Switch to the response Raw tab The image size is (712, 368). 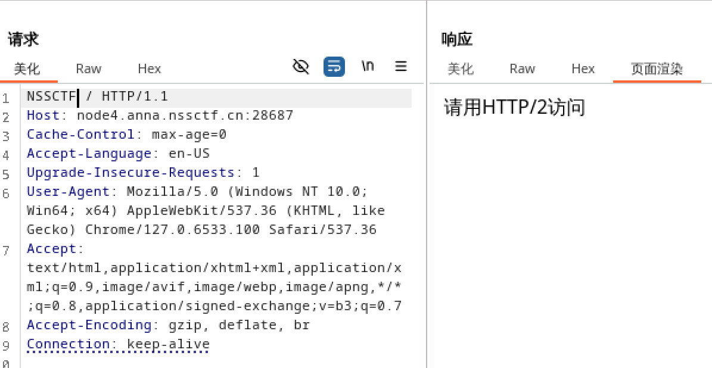(522, 69)
